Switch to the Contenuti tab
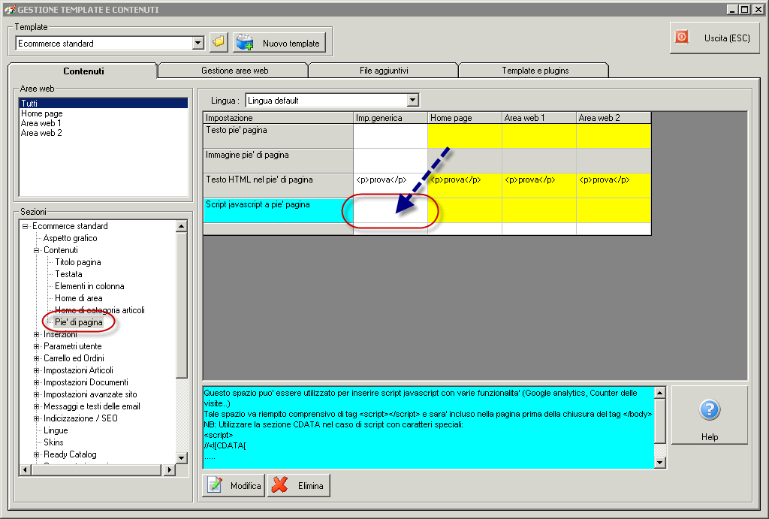This screenshot has height=519, width=769. [x=83, y=71]
